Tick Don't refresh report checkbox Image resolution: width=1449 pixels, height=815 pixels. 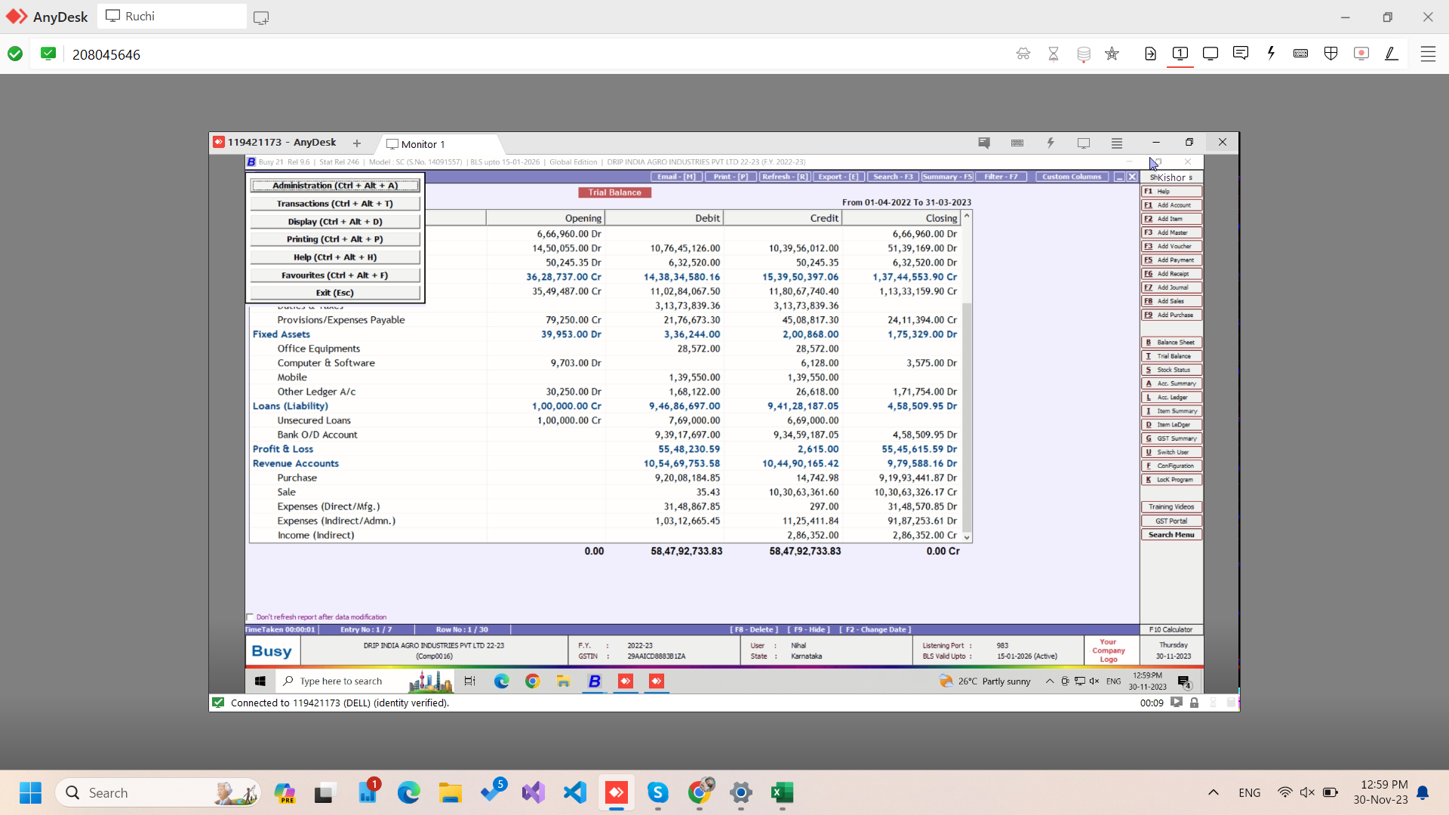[x=250, y=617]
